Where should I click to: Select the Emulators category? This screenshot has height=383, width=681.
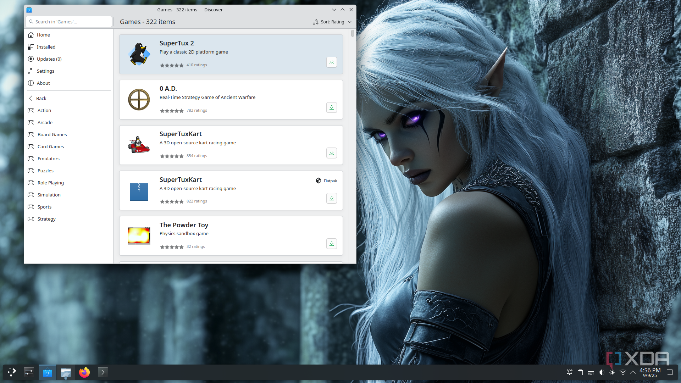coord(69,159)
